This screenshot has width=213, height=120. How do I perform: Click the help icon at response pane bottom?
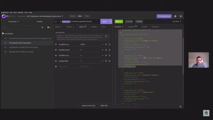[180, 106]
